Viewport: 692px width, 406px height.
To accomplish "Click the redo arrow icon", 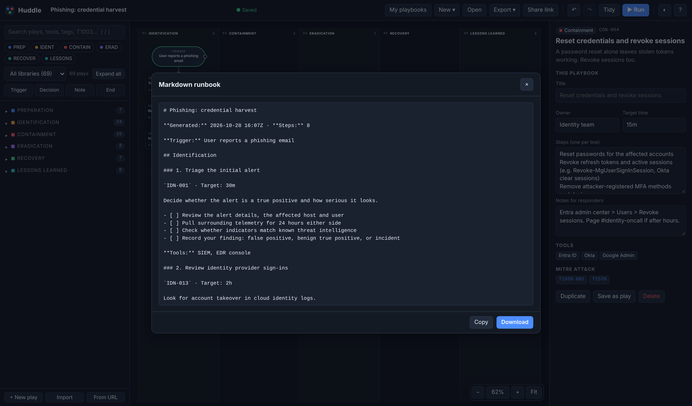I will (x=589, y=10).
